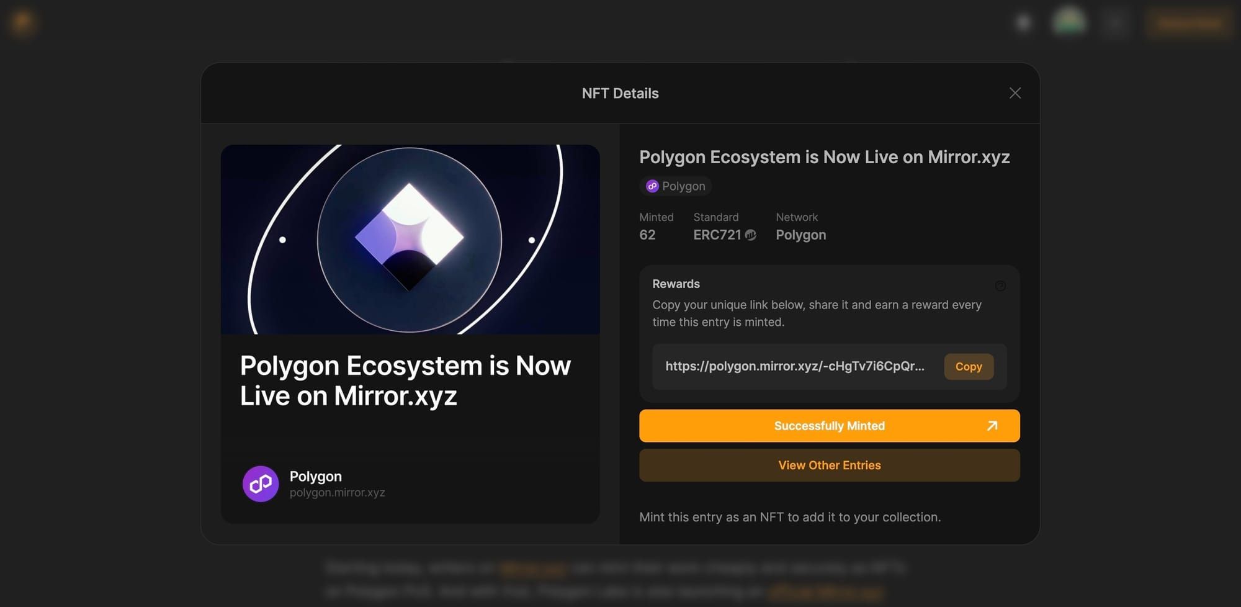Click the orange button in the top-right corner
The height and width of the screenshot is (607, 1241).
pos(1188,23)
